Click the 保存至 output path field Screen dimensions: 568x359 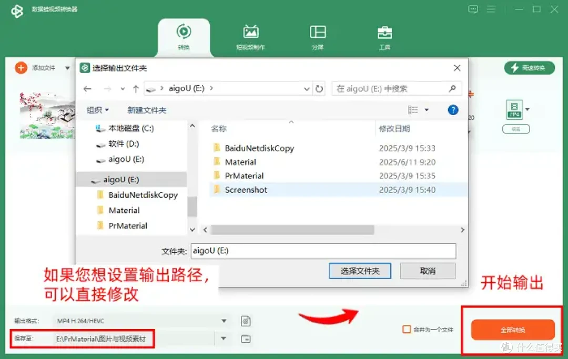(x=134, y=339)
